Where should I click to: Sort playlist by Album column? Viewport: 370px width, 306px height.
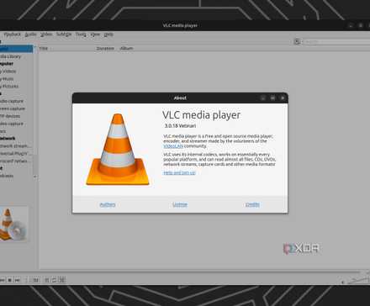click(x=126, y=49)
